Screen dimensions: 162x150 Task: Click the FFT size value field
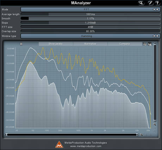click(x=91, y=27)
